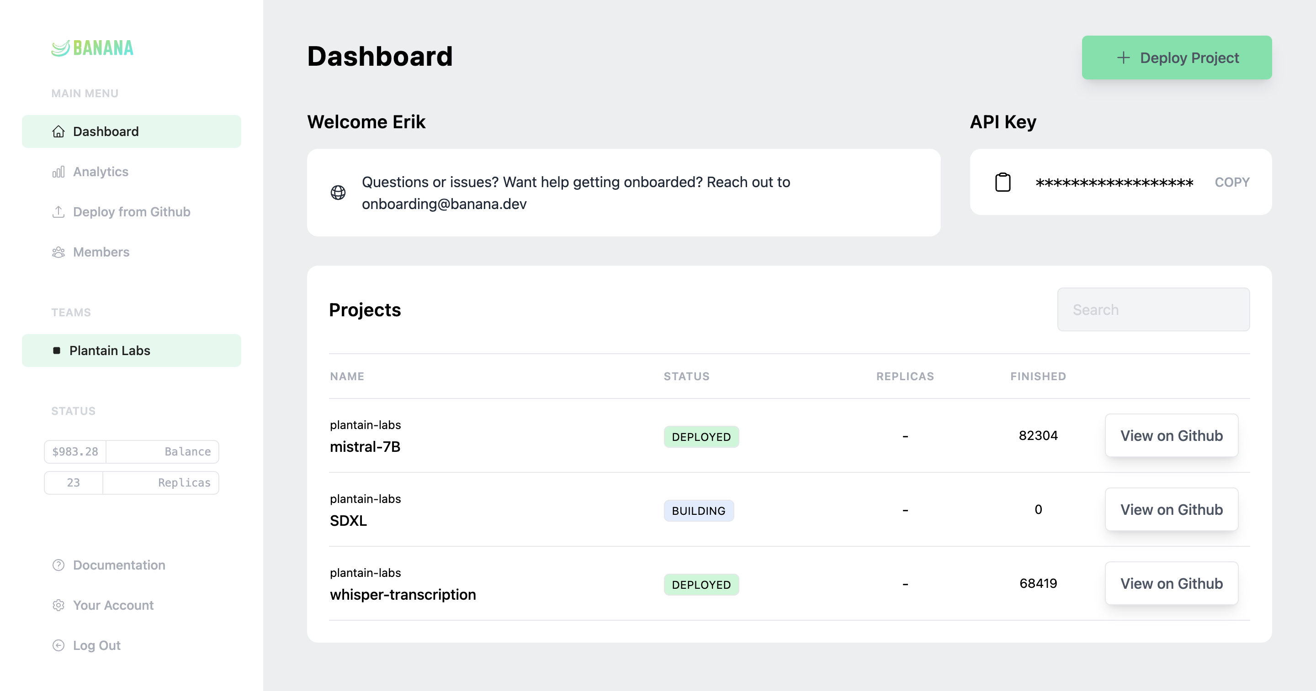Click the Log Out circle-plus icon

coord(59,645)
